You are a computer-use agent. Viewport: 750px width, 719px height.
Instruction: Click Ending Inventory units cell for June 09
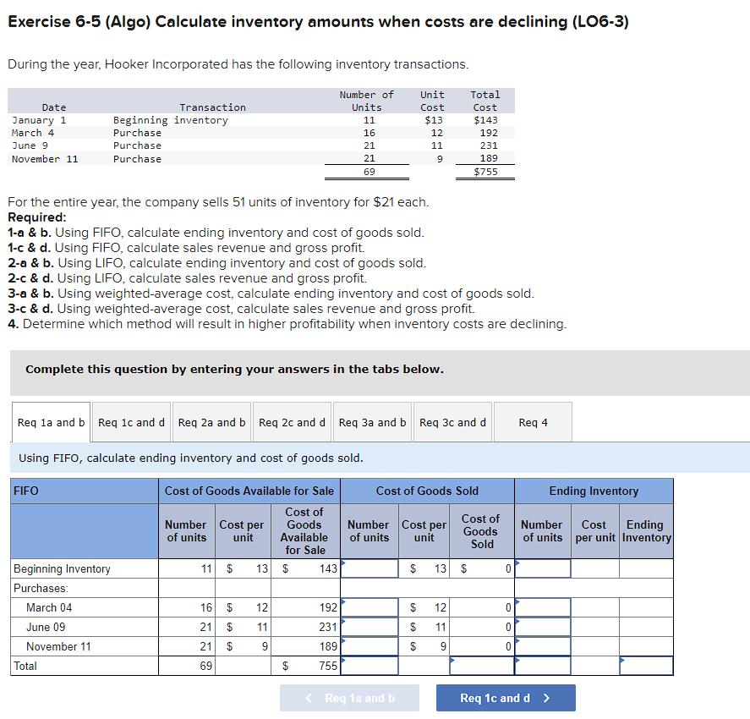[x=542, y=626]
